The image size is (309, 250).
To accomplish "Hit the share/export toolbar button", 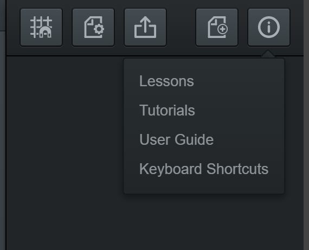I will pyautogui.click(x=145, y=27).
